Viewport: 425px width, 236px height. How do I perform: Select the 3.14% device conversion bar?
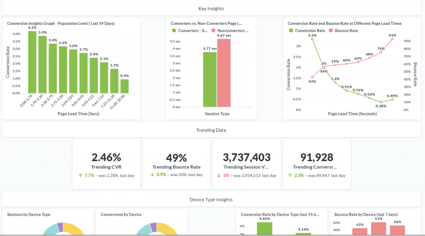click(x=303, y=234)
